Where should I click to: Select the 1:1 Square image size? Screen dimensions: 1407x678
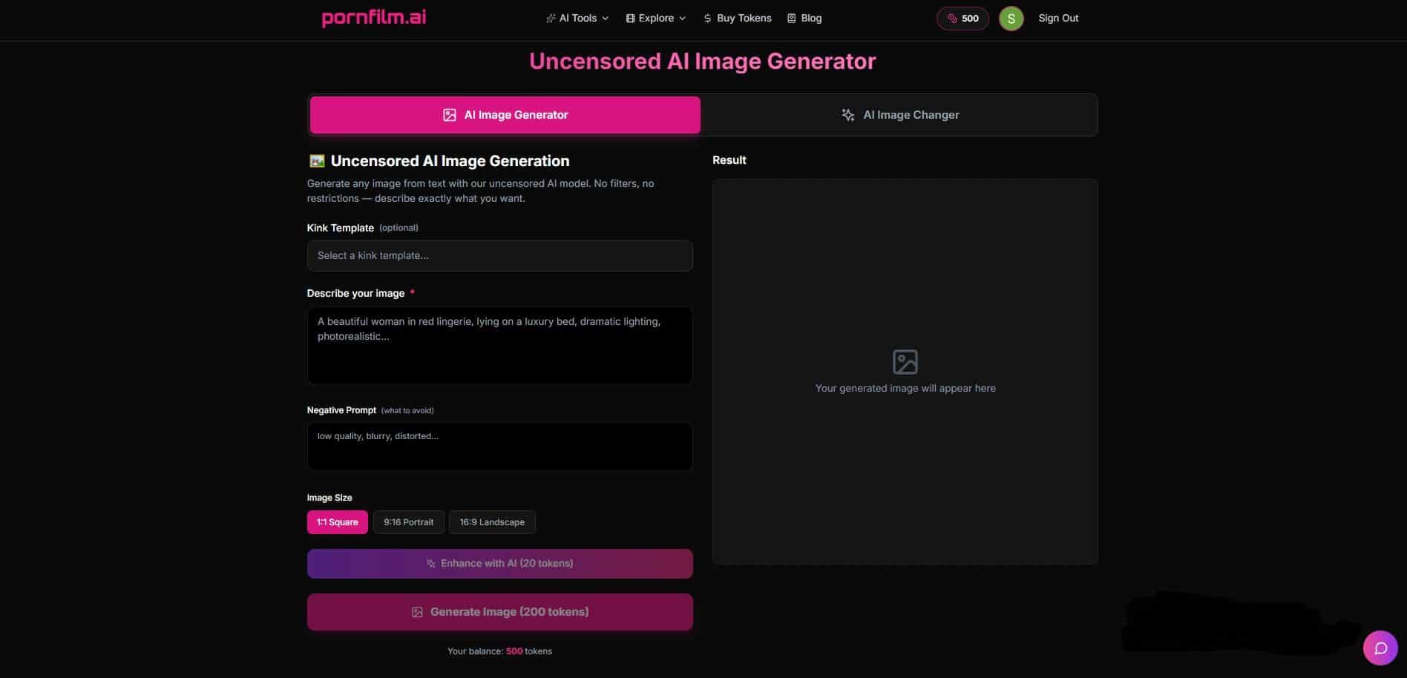[x=337, y=522]
